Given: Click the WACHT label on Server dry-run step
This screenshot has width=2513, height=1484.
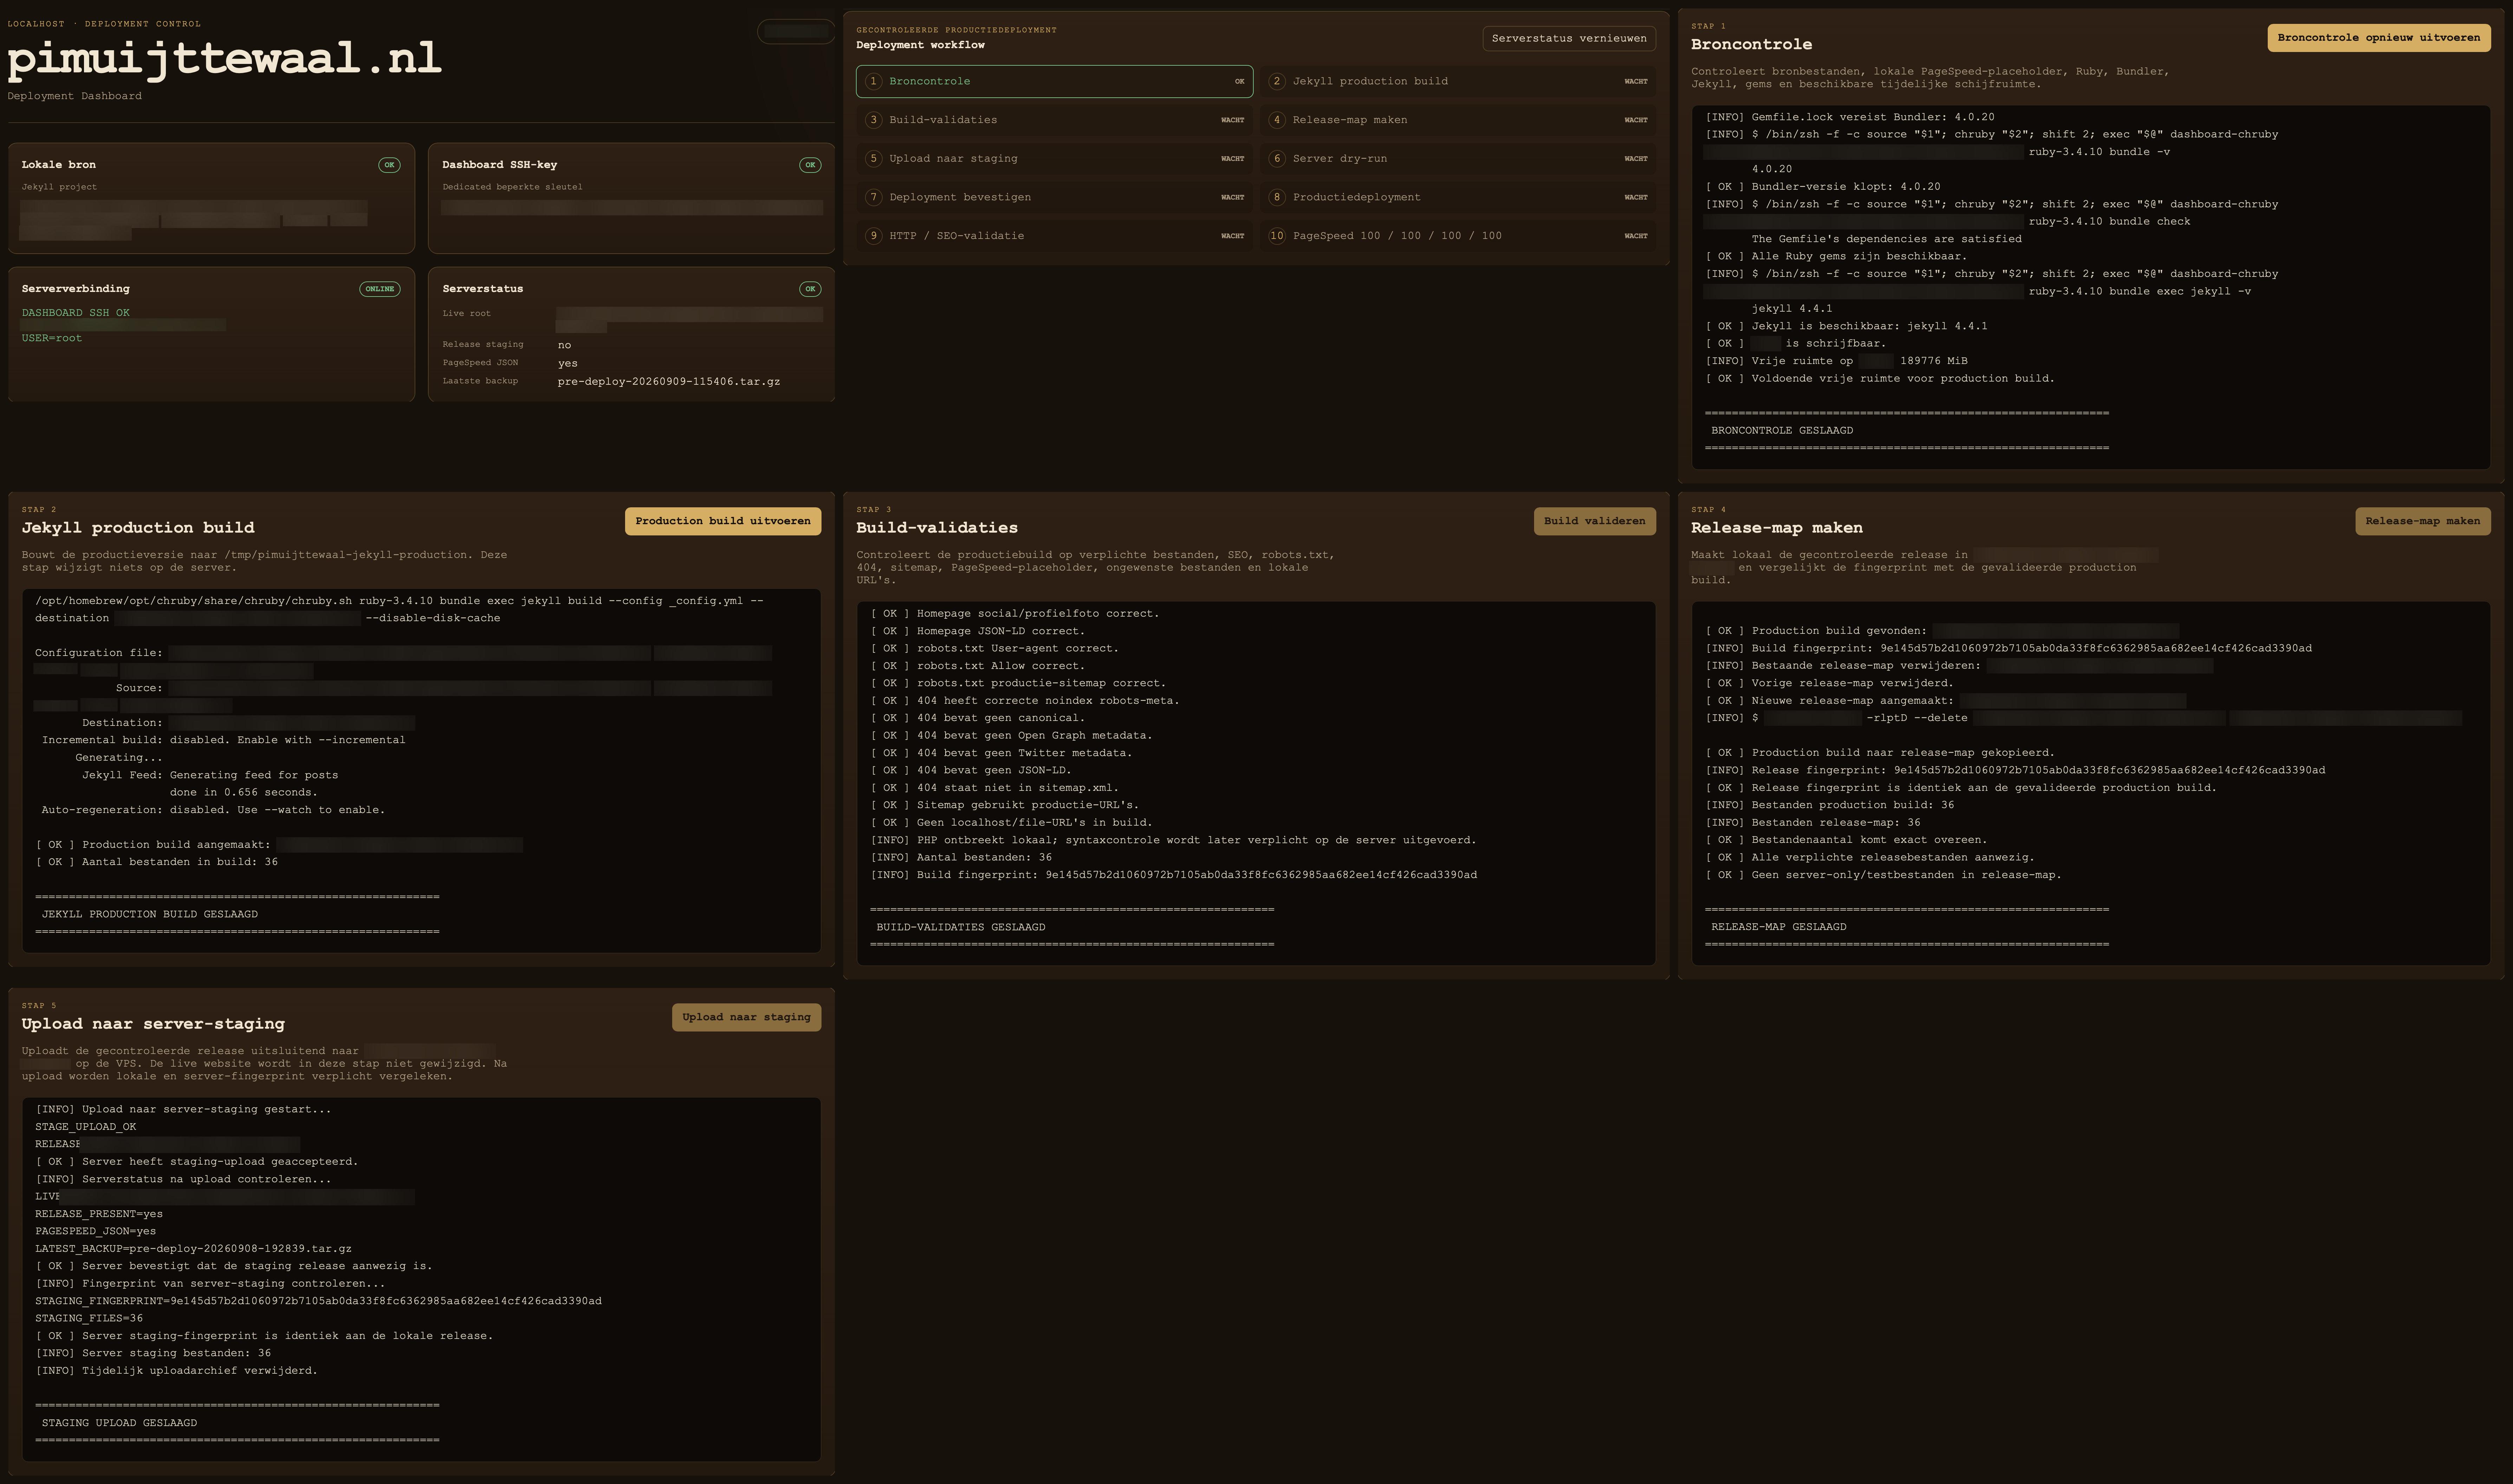Looking at the screenshot, I should (x=1636, y=159).
